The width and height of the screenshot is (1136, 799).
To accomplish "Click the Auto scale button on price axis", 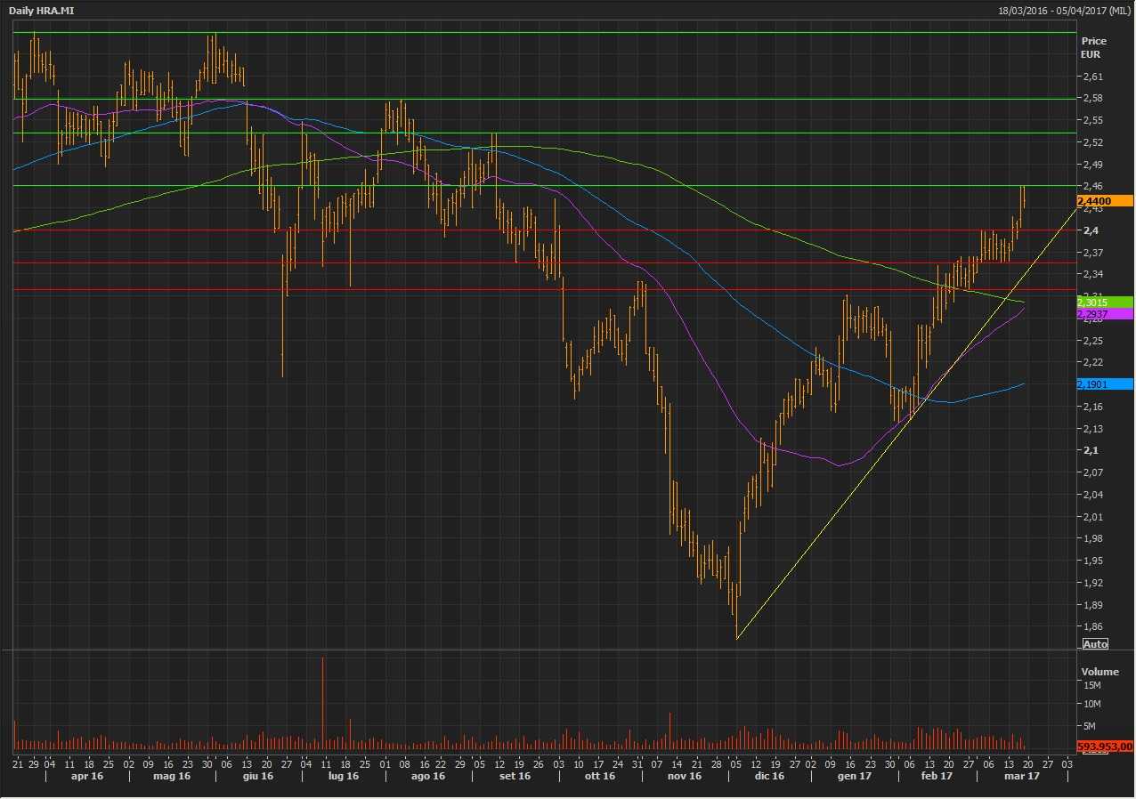I will (1095, 643).
